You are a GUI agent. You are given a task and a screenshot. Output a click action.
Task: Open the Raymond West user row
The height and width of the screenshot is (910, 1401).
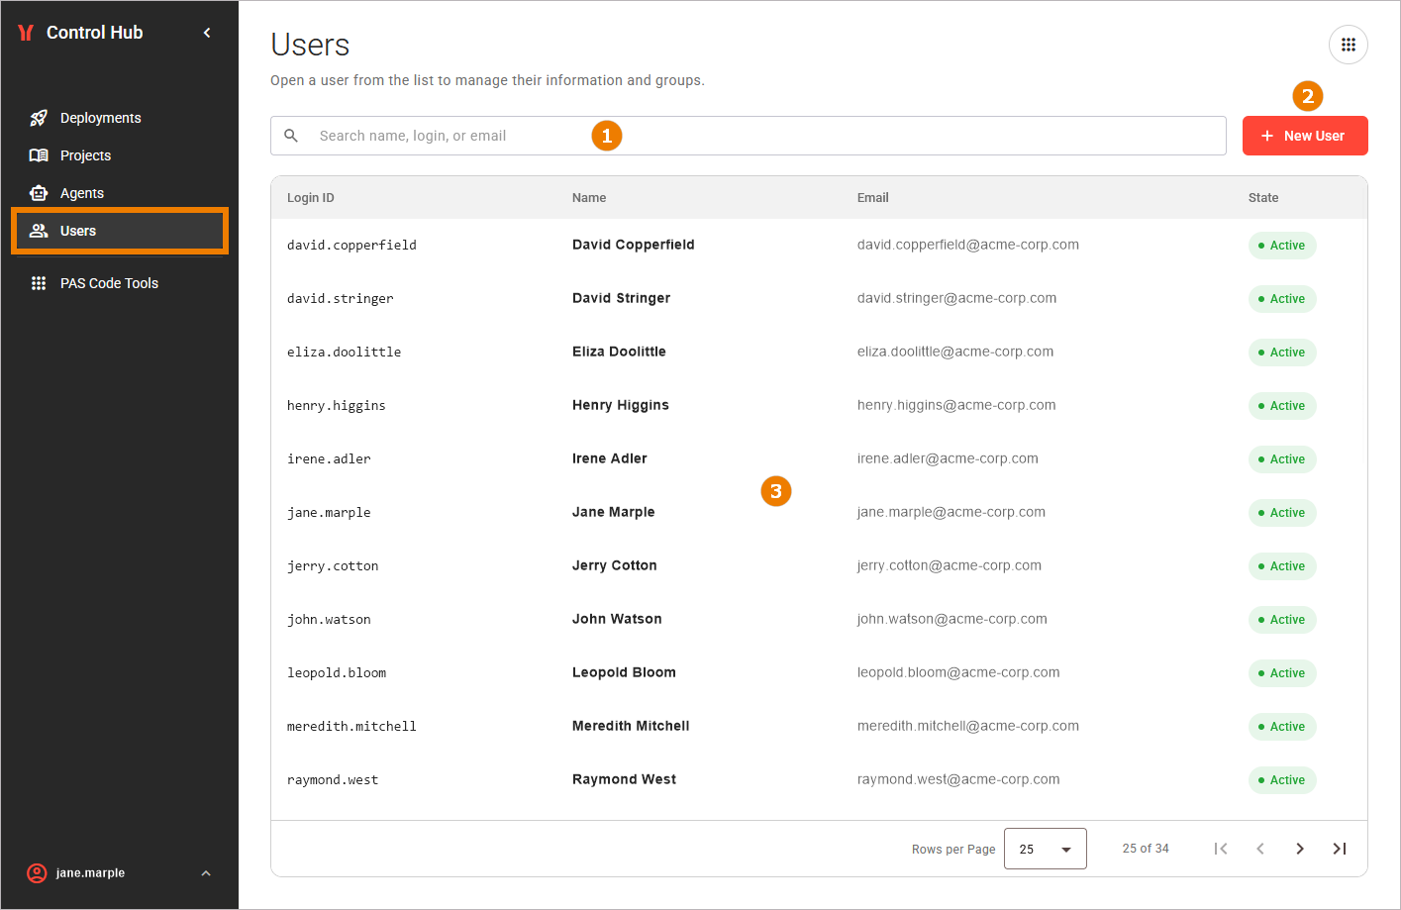(x=819, y=779)
